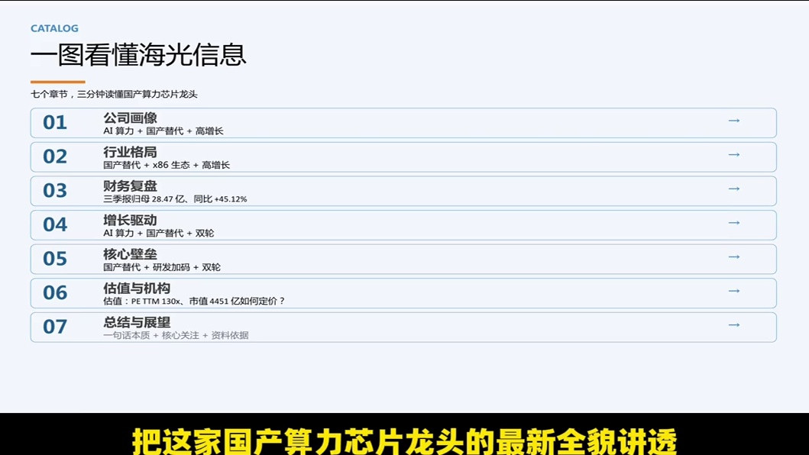Go to the 财务复盘 chapter title
Screen dimensions: 809x455
tap(130, 186)
